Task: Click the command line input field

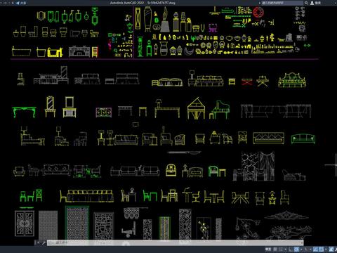Action: [x=175, y=242]
